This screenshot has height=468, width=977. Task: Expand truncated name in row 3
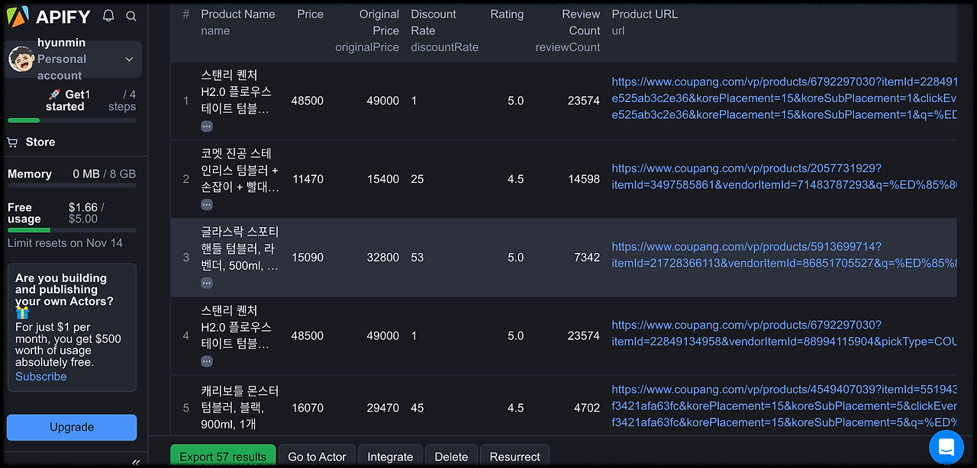pyautogui.click(x=207, y=283)
